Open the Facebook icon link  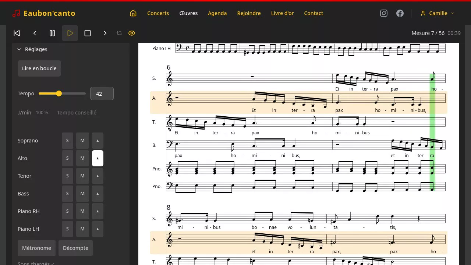click(400, 13)
